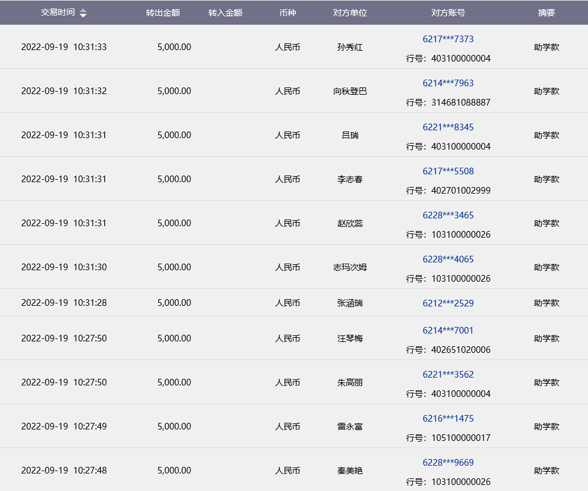
Task: Select the 转入金额 column header
Action: point(225,13)
